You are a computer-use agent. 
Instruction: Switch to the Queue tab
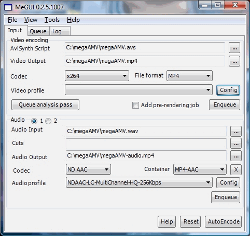(x=38, y=31)
